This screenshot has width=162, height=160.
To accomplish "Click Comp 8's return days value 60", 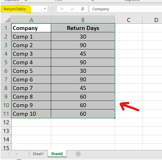I will [83, 97].
